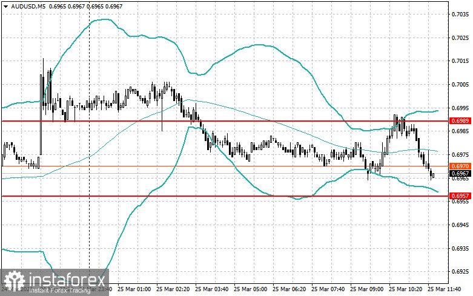Image resolution: width=473 pixels, height=296 pixels.
Task: Select the red 0.6989 price level label
Action: (460, 121)
